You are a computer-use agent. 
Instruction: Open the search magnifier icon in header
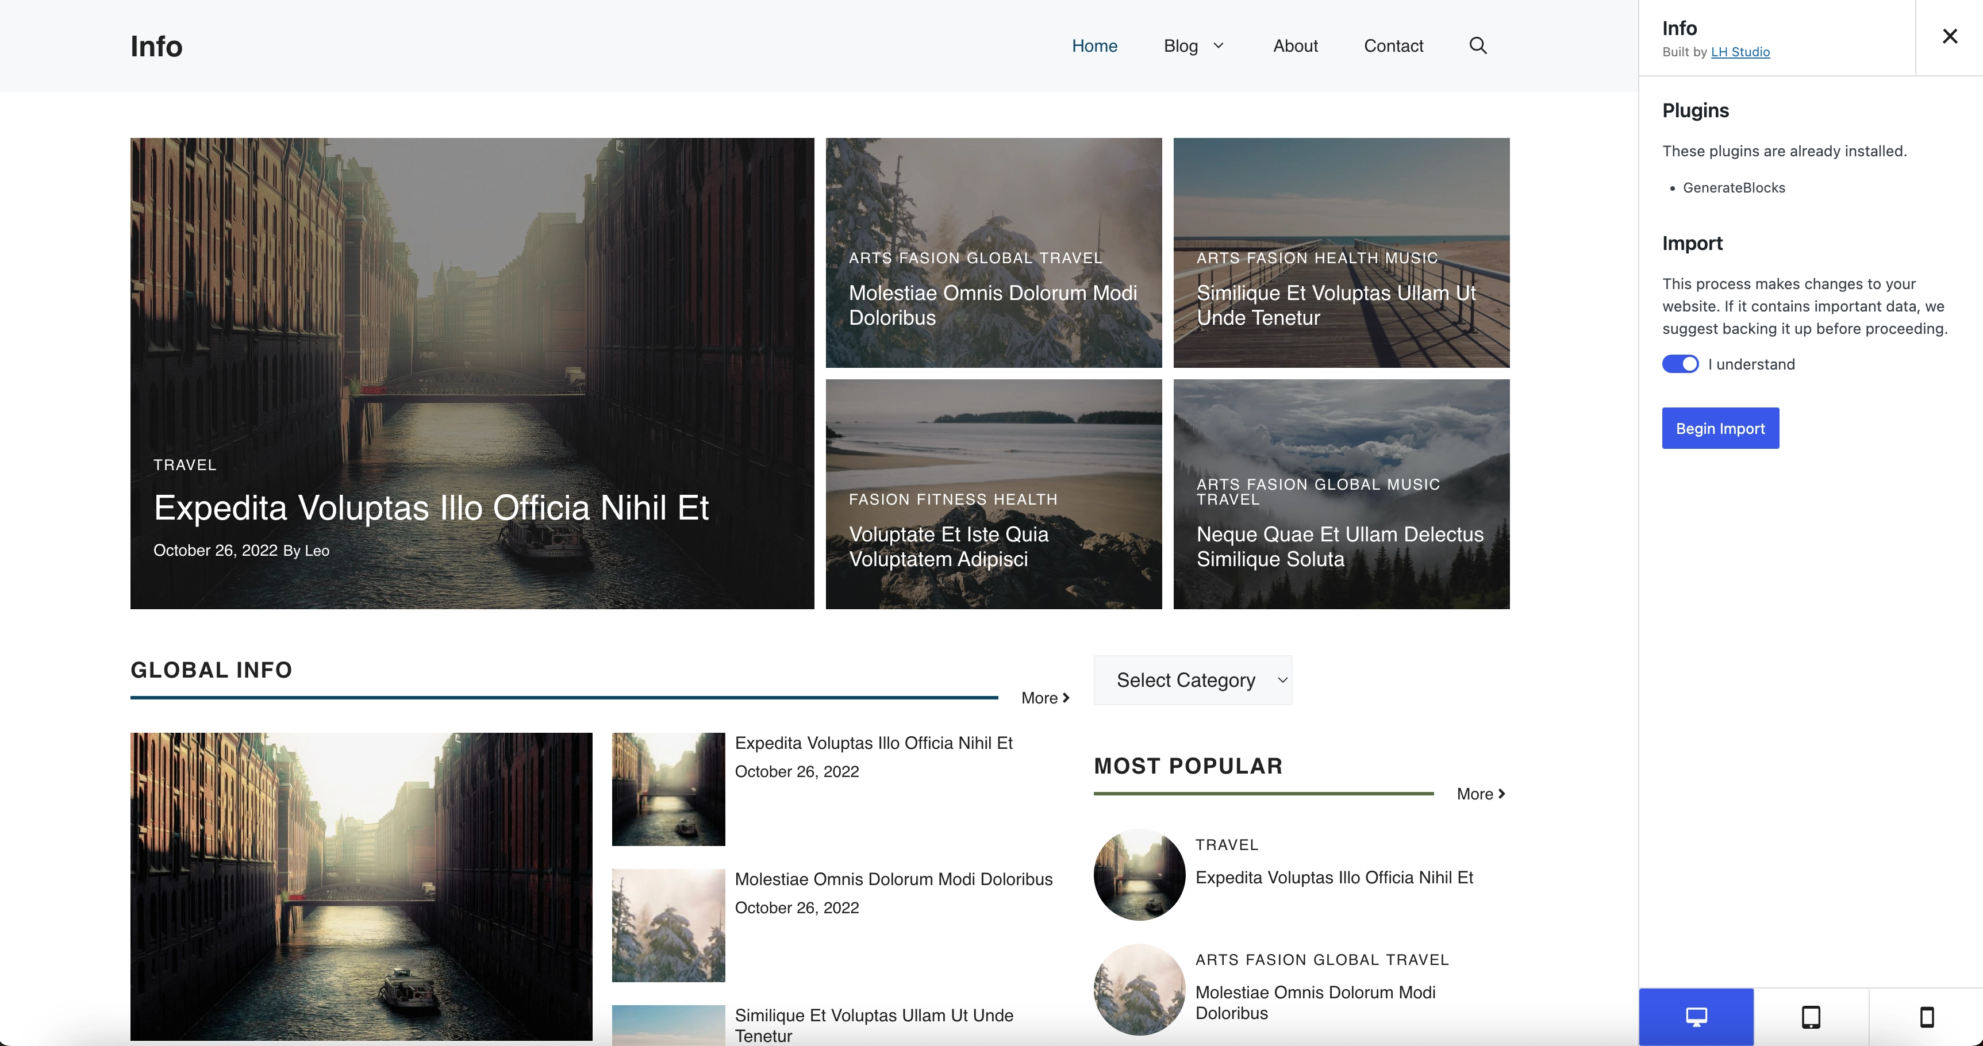pyautogui.click(x=1477, y=45)
